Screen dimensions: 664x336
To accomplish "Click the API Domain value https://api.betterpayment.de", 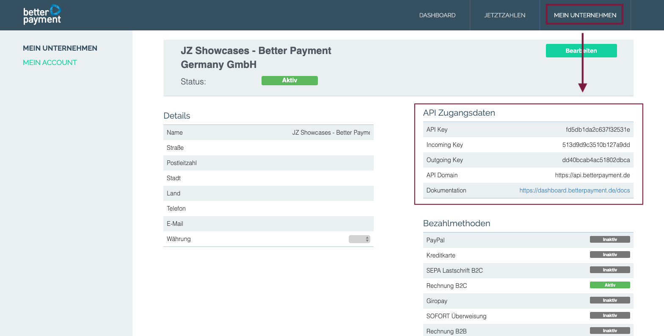I will (592, 175).
